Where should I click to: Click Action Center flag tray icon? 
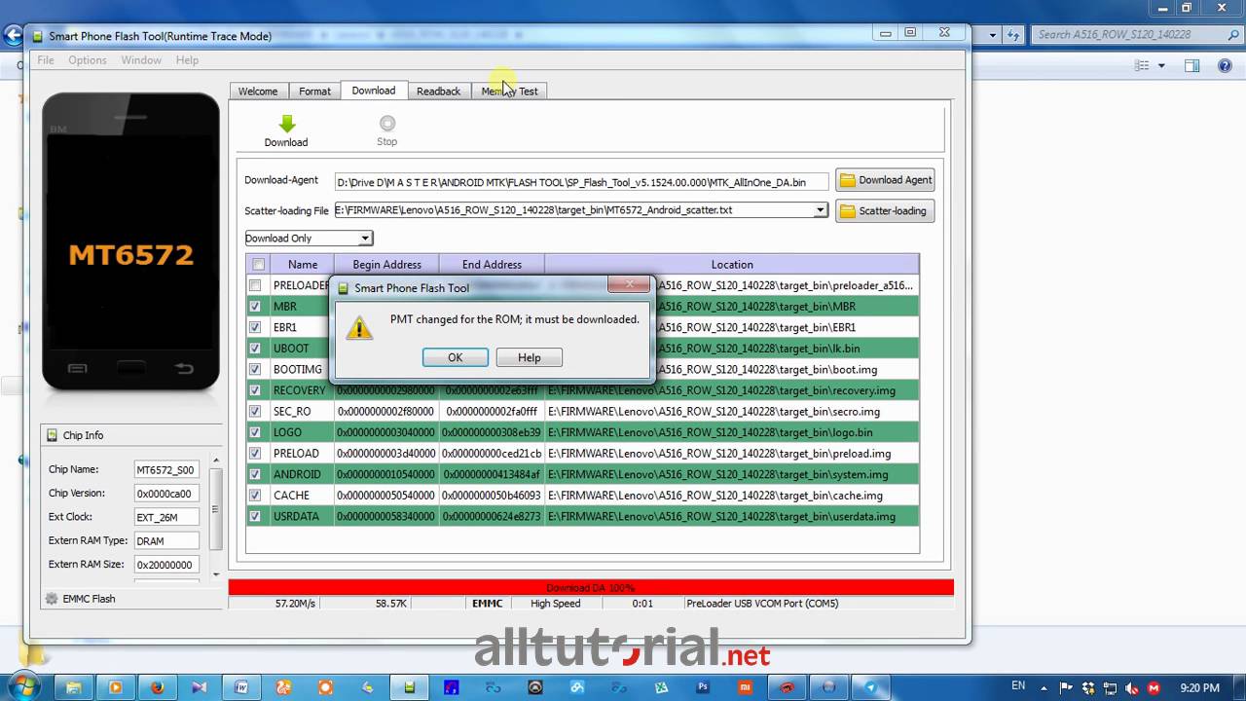1065,688
